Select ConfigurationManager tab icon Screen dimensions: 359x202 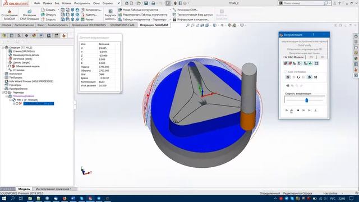pos(19,35)
